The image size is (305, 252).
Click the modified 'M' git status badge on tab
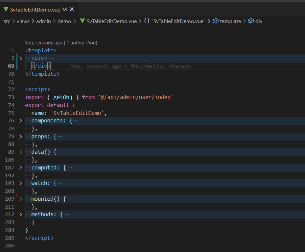[x=65, y=9]
